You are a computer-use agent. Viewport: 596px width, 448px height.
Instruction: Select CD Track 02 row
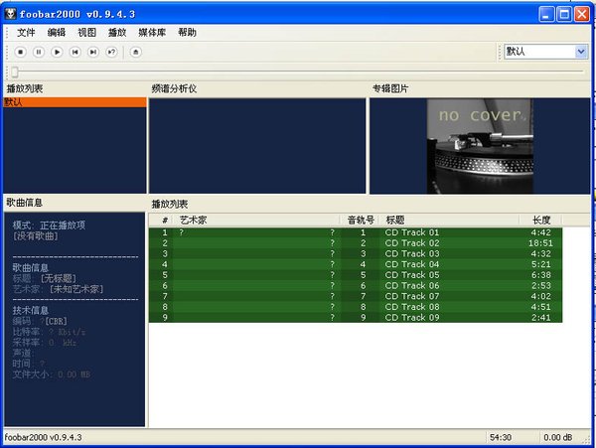click(356, 243)
